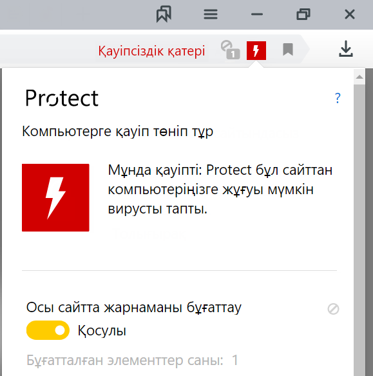Open the bookmarks collections icon in title bar
Image resolution: width=373 pixels, height=376 pixels.
[164, 14]
